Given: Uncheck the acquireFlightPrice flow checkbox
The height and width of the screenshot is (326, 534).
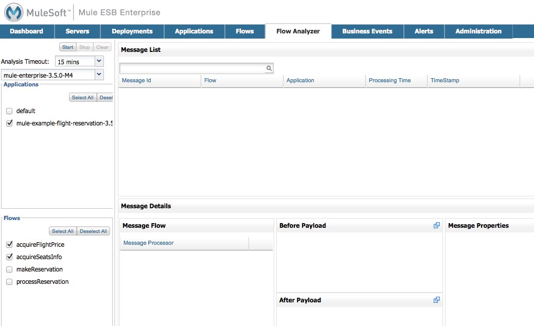Looking at the screenshot, I should click(x=9, y=245).
